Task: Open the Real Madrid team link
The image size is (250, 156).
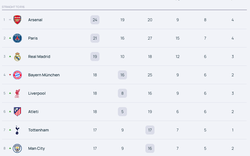Action: pos(39,57)
